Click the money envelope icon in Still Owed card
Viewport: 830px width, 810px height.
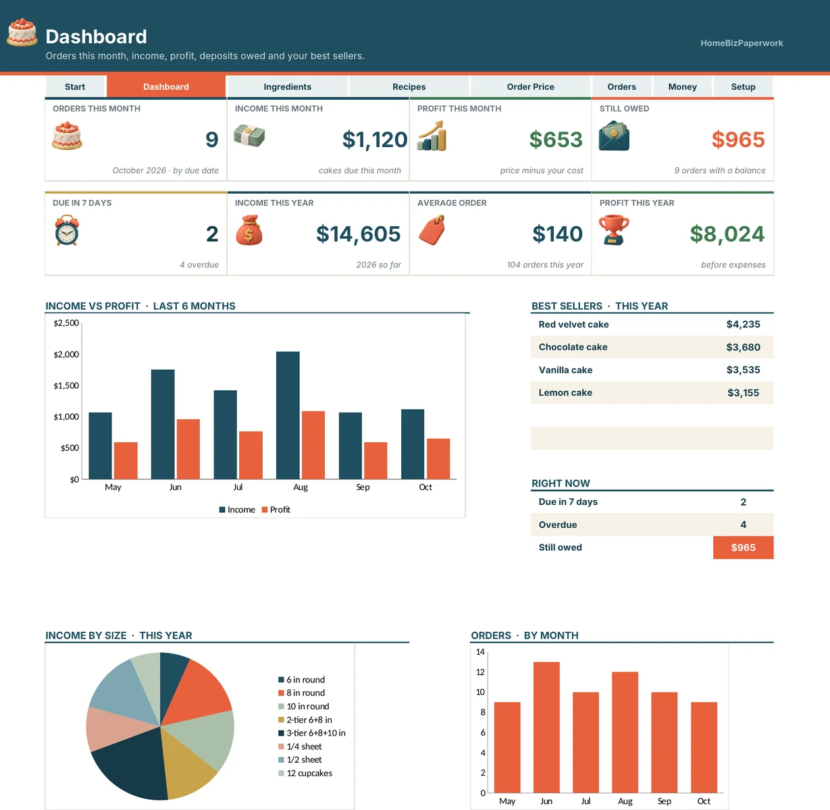pos(614,136)
